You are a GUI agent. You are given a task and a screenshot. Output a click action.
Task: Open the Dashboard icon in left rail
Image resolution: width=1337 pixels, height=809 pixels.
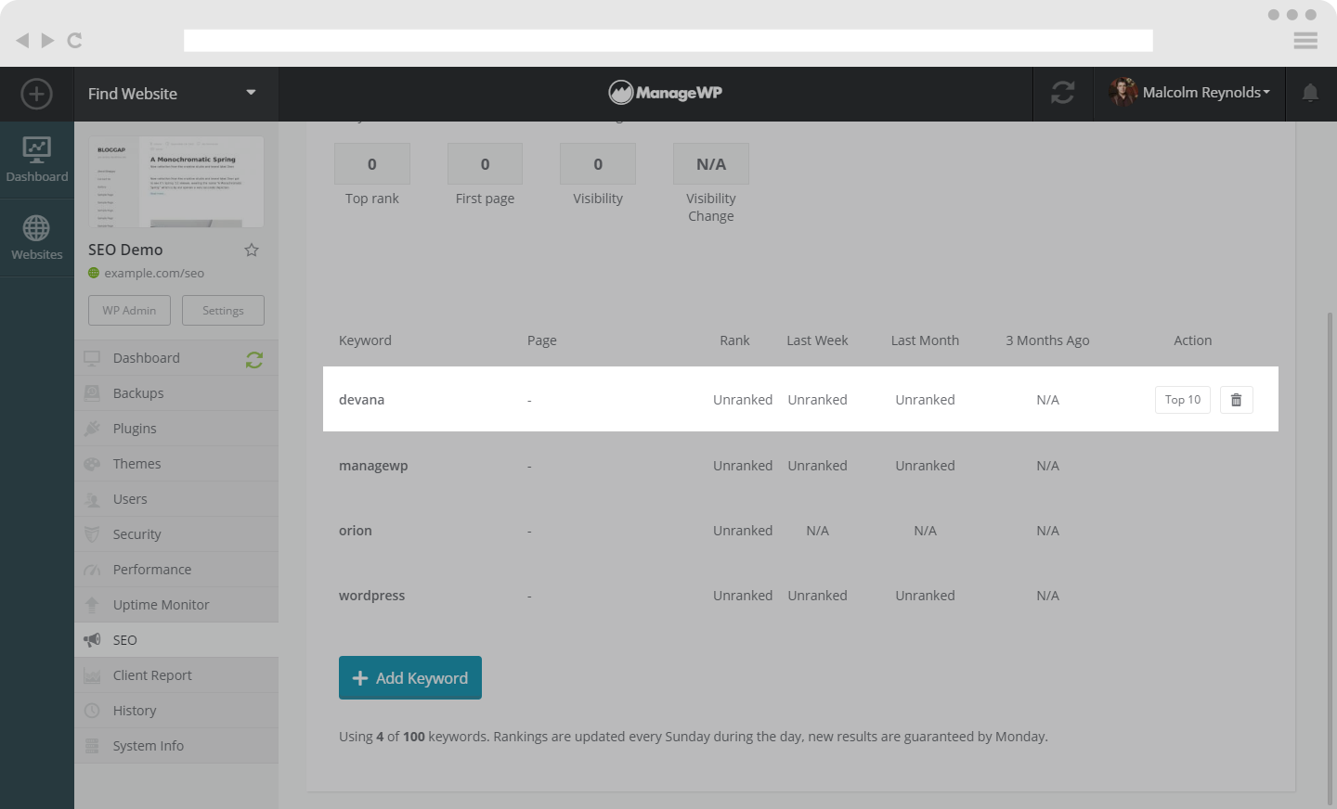tap(37, 160)
